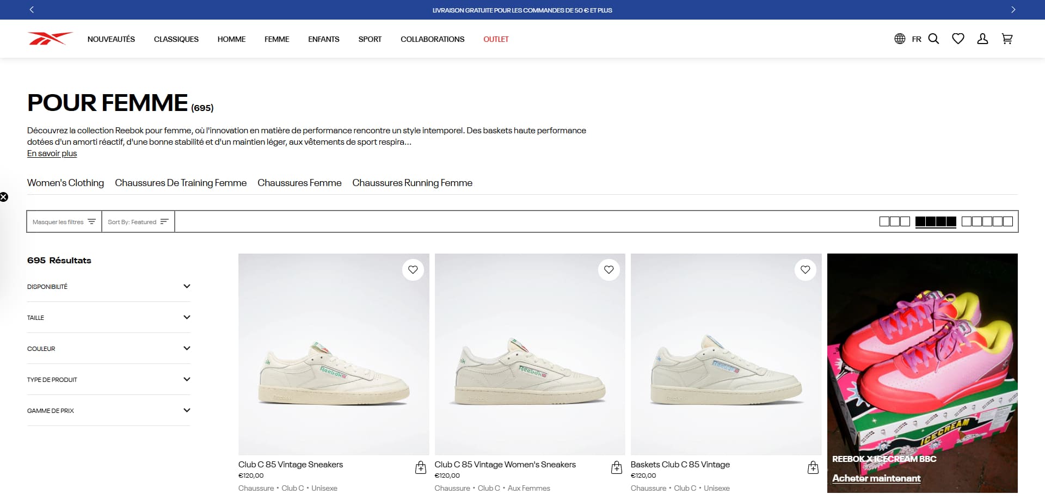Screen dimensions: 1045x500
Task: Switch to four-column grid view
Action: [x=936, y=221]
